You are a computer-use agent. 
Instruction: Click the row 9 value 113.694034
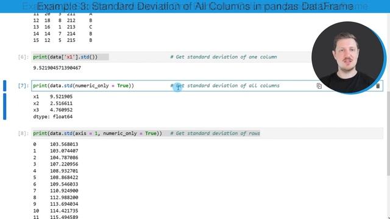tap(64, 204)
